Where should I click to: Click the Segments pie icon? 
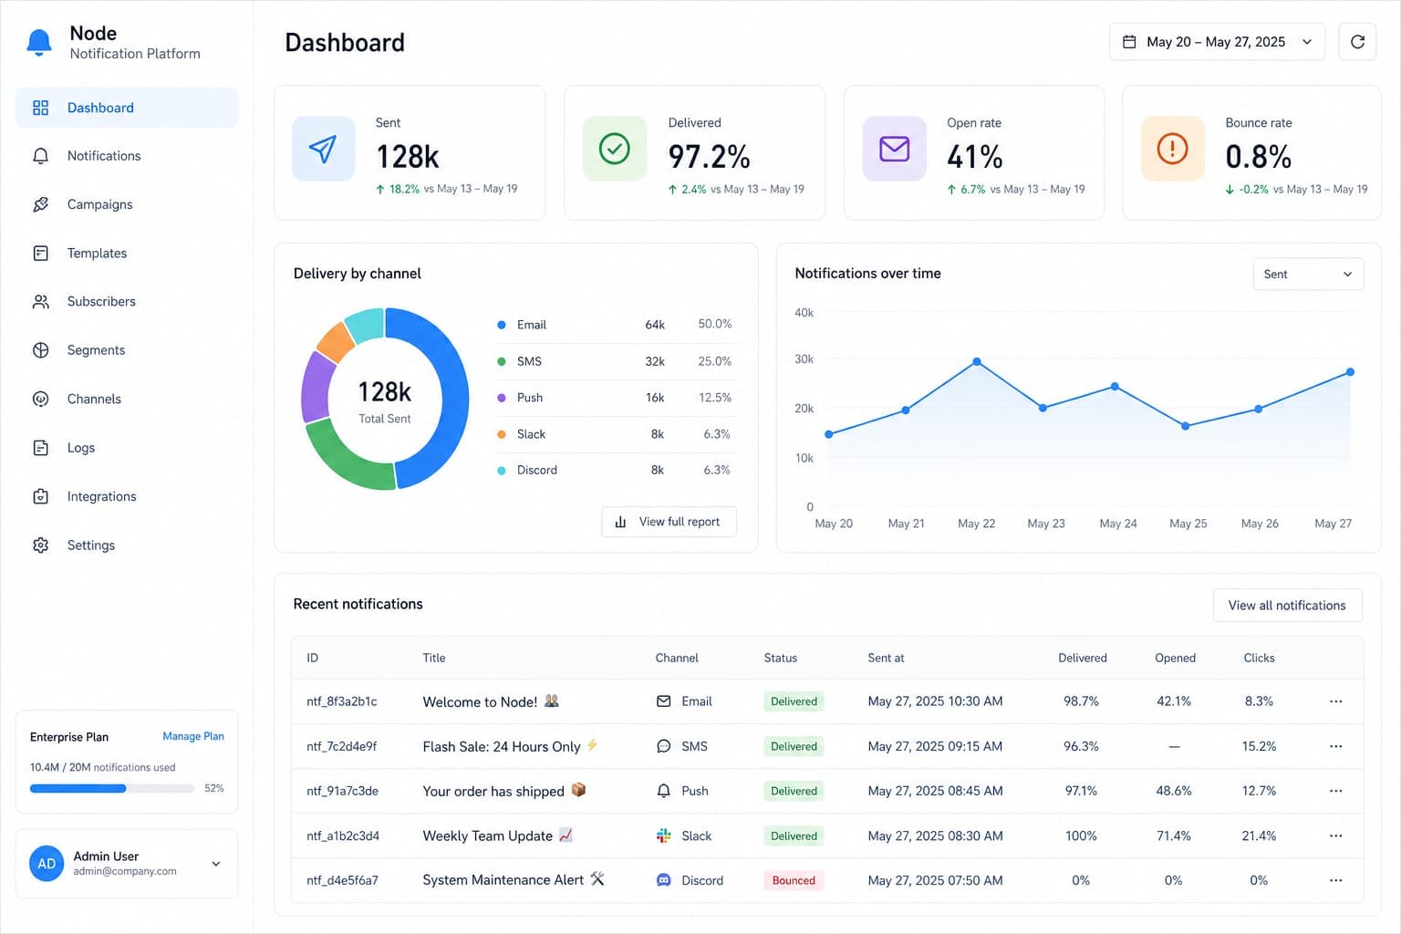click(x=40, y=350)
